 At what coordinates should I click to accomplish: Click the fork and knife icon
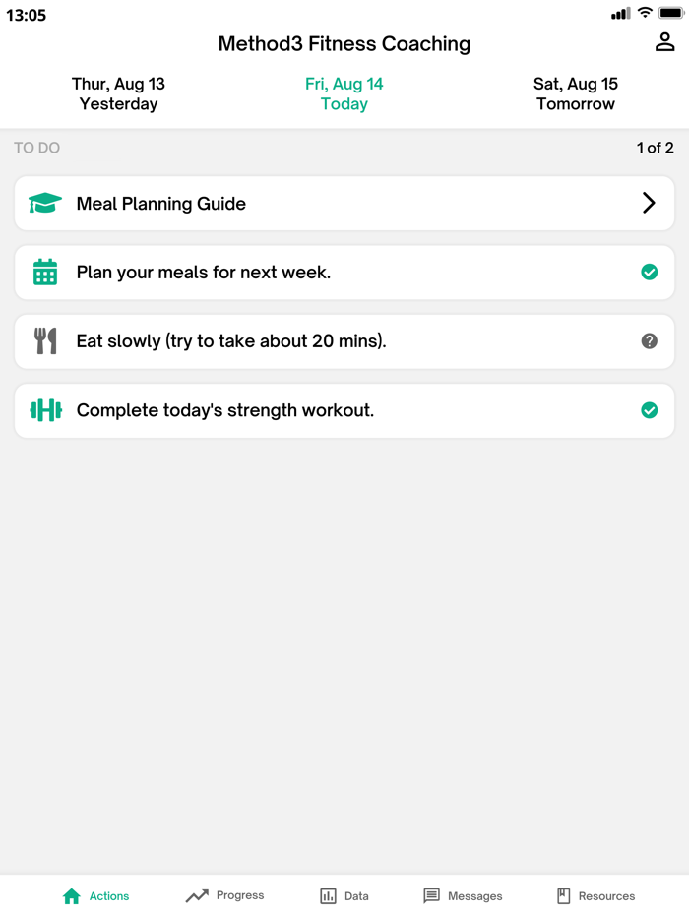pos(45,341)
